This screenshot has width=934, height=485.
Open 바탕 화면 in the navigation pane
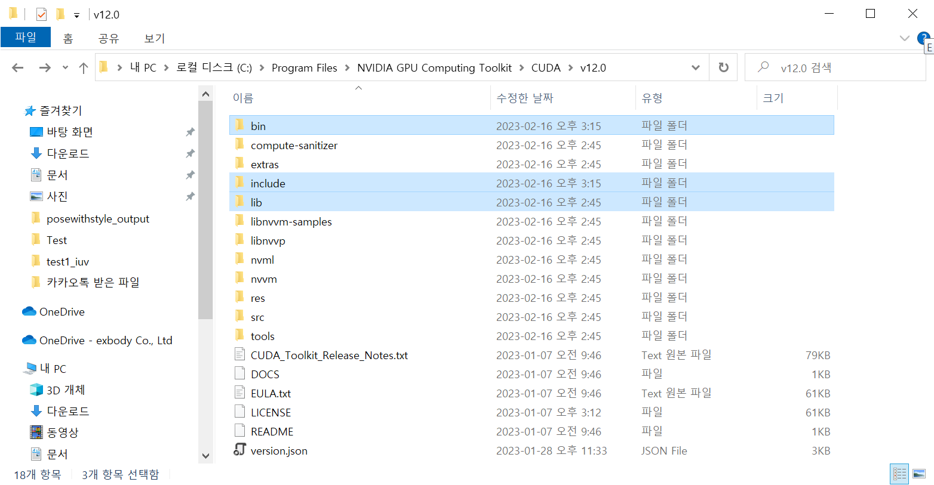[69, 132]
